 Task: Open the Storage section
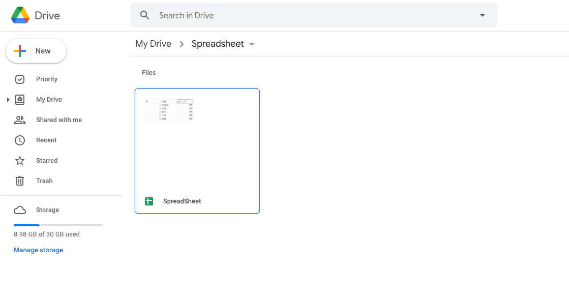tap(47, 210)
